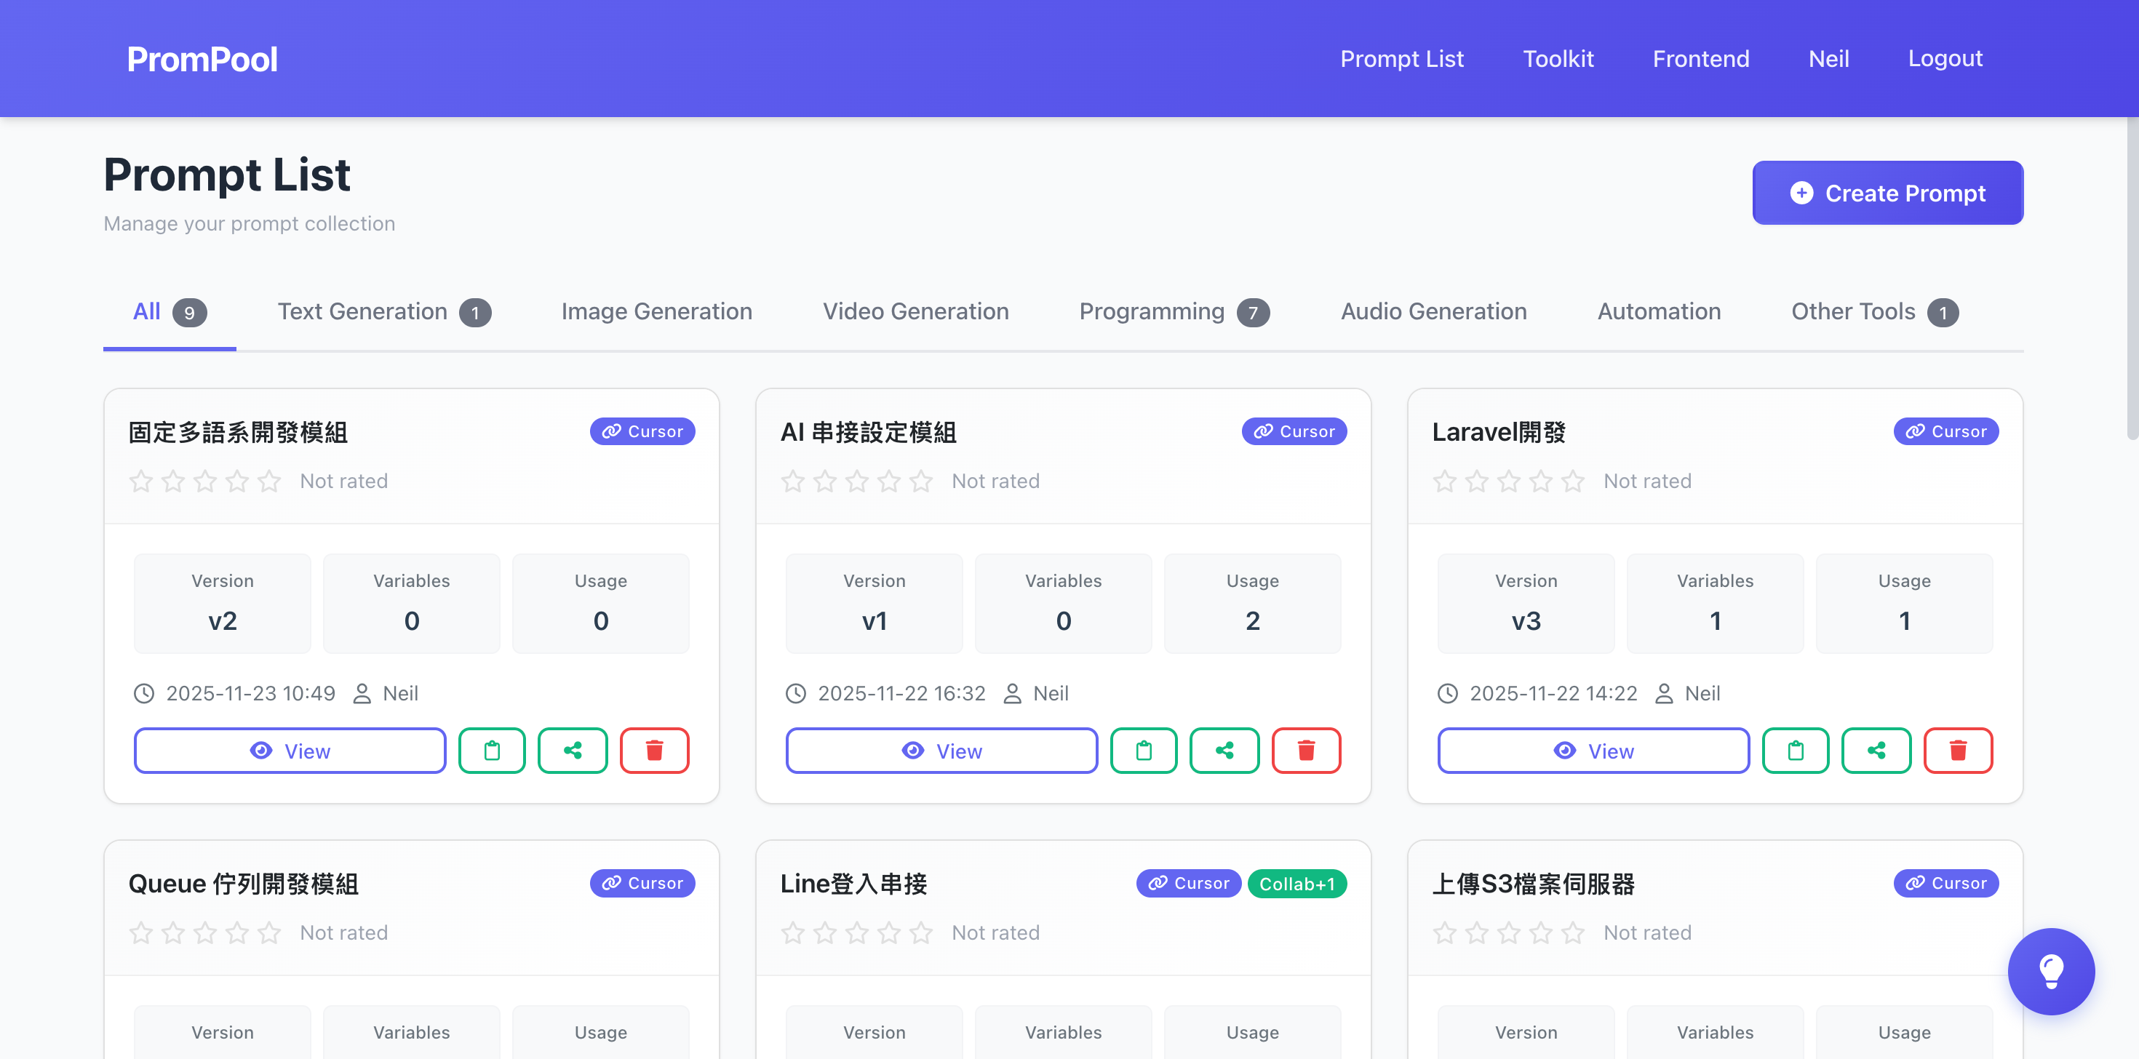
Task: Click Logout in the navigation bar
Action: (1945, 58)
